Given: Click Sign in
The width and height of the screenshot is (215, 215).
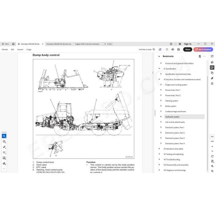Looking at the screenshot, I should click(188, 44).
